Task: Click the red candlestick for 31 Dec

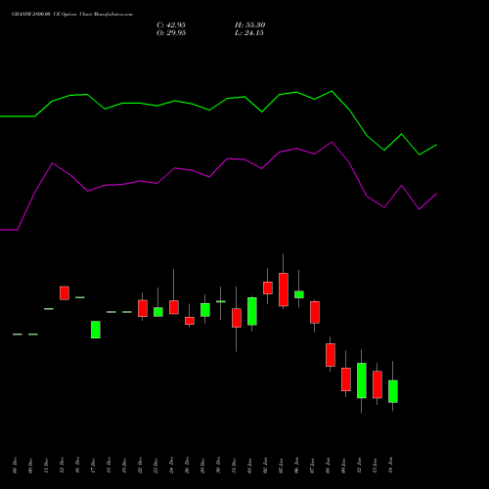Action: pyautogui.click(x=237, y=318)
